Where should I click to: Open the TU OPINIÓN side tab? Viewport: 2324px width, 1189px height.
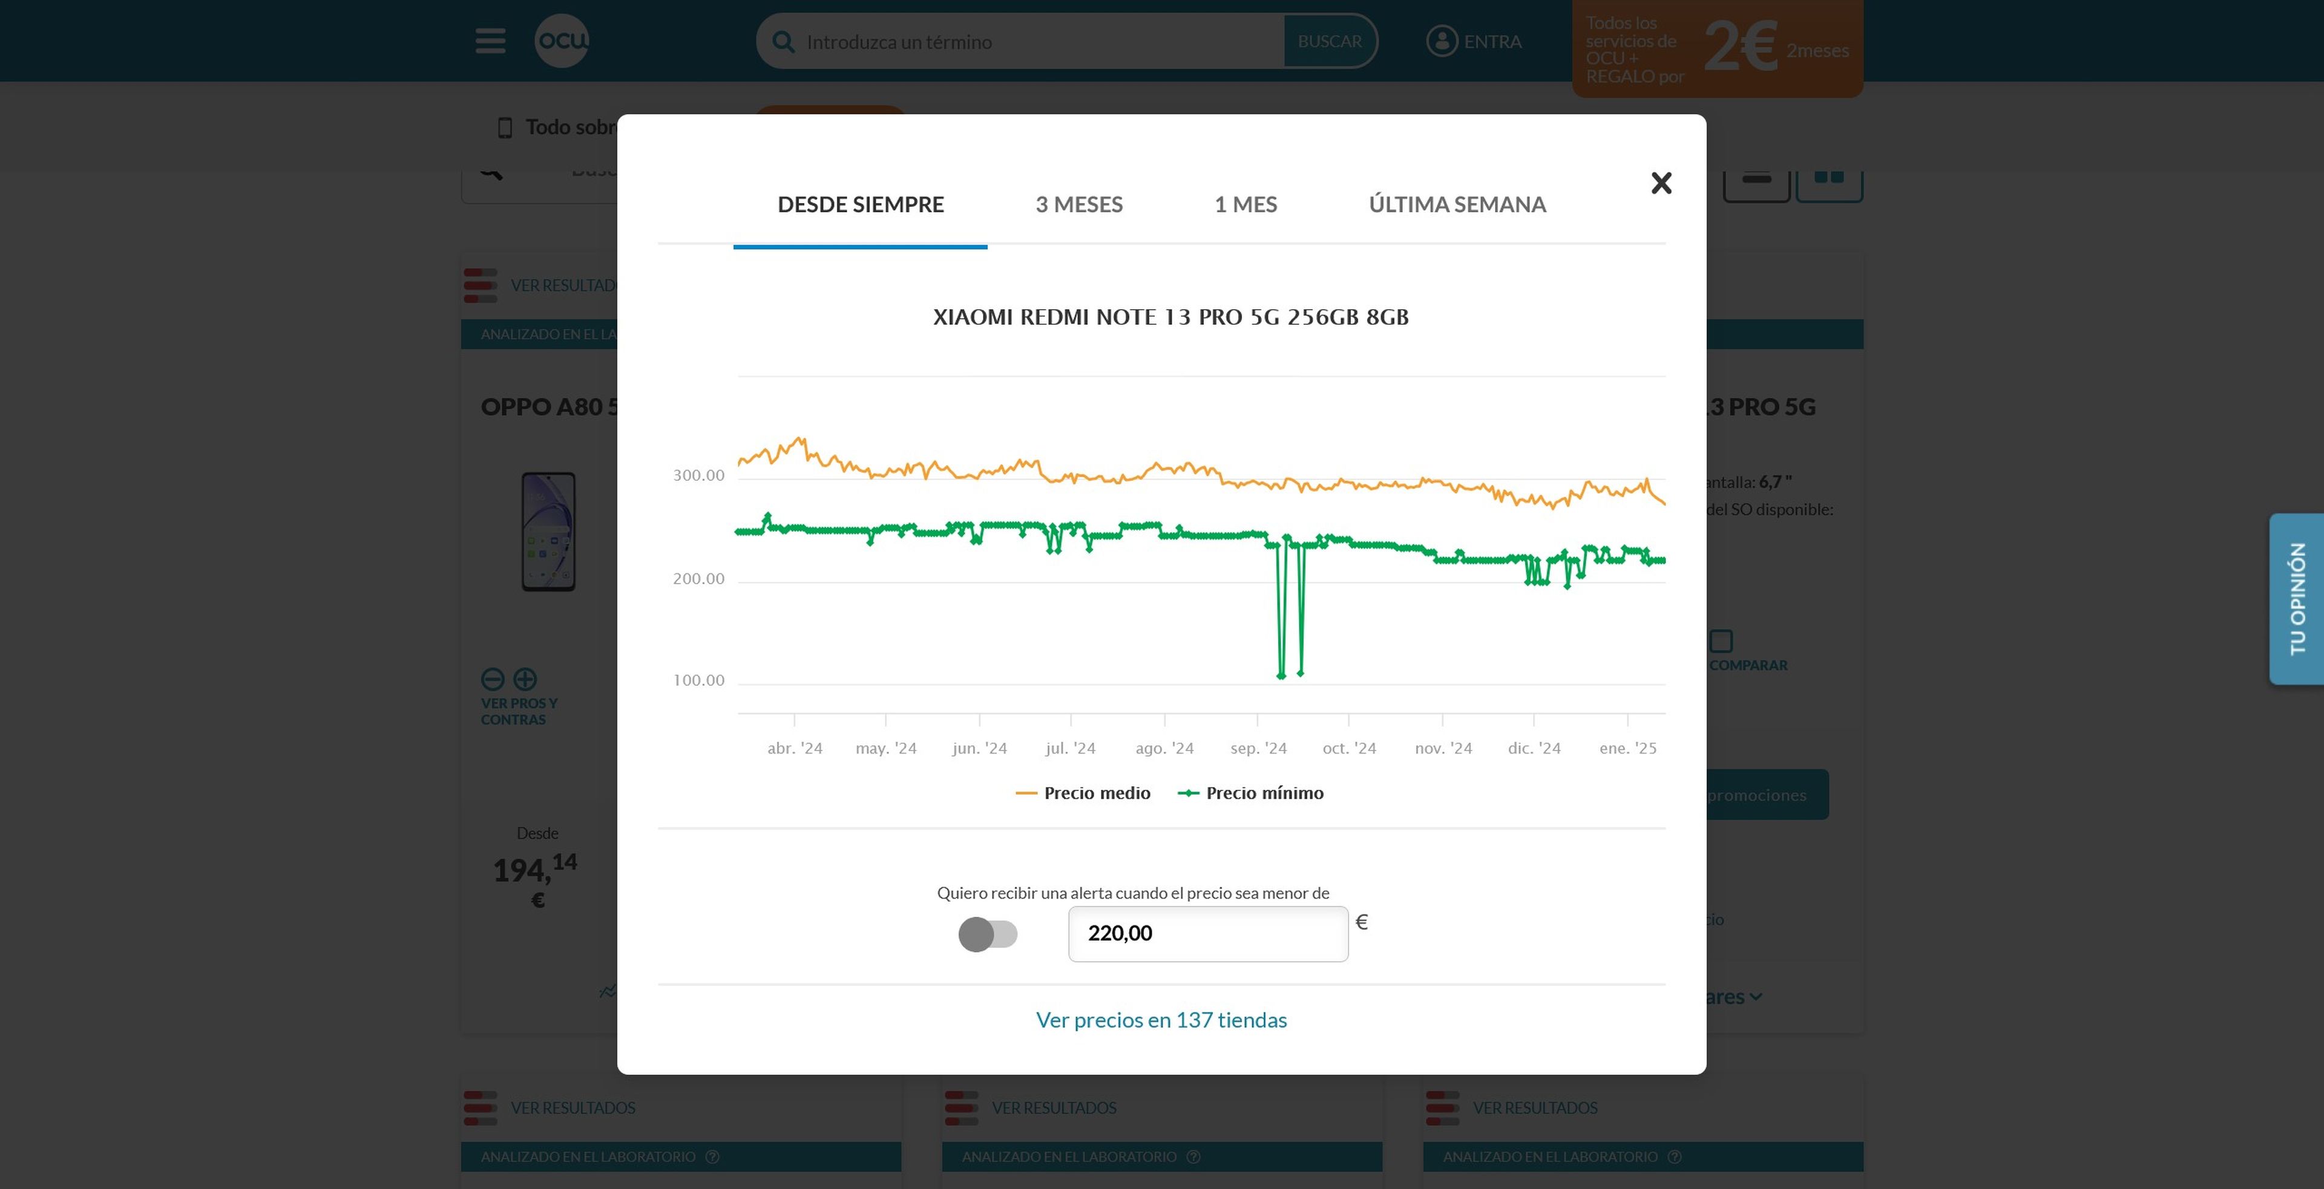coord(2297,599)
